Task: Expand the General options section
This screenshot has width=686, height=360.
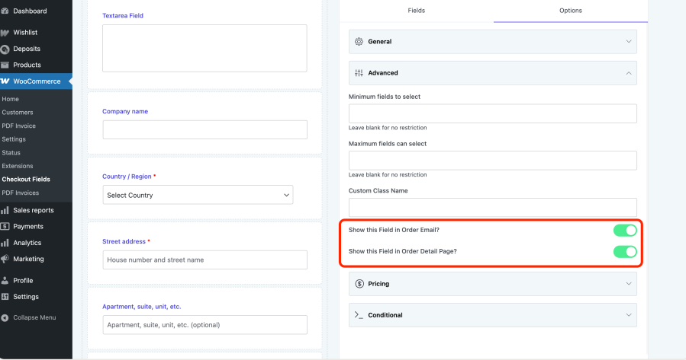Action: 492,41
